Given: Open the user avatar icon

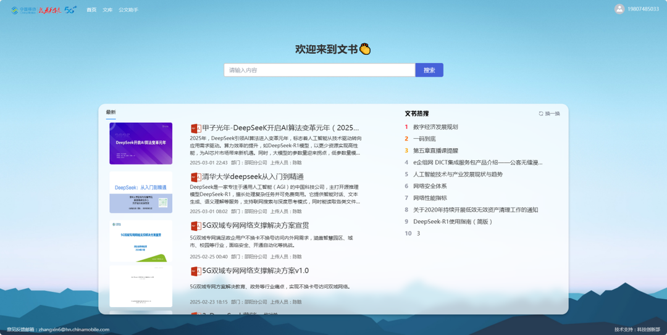Looking at the screenshot, I should [x=619, y=9].
